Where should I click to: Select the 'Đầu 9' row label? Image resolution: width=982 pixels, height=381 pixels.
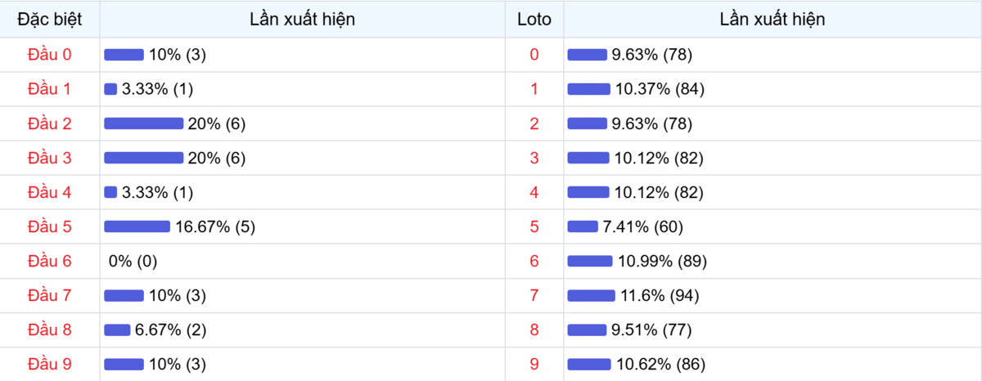(50, 364)
